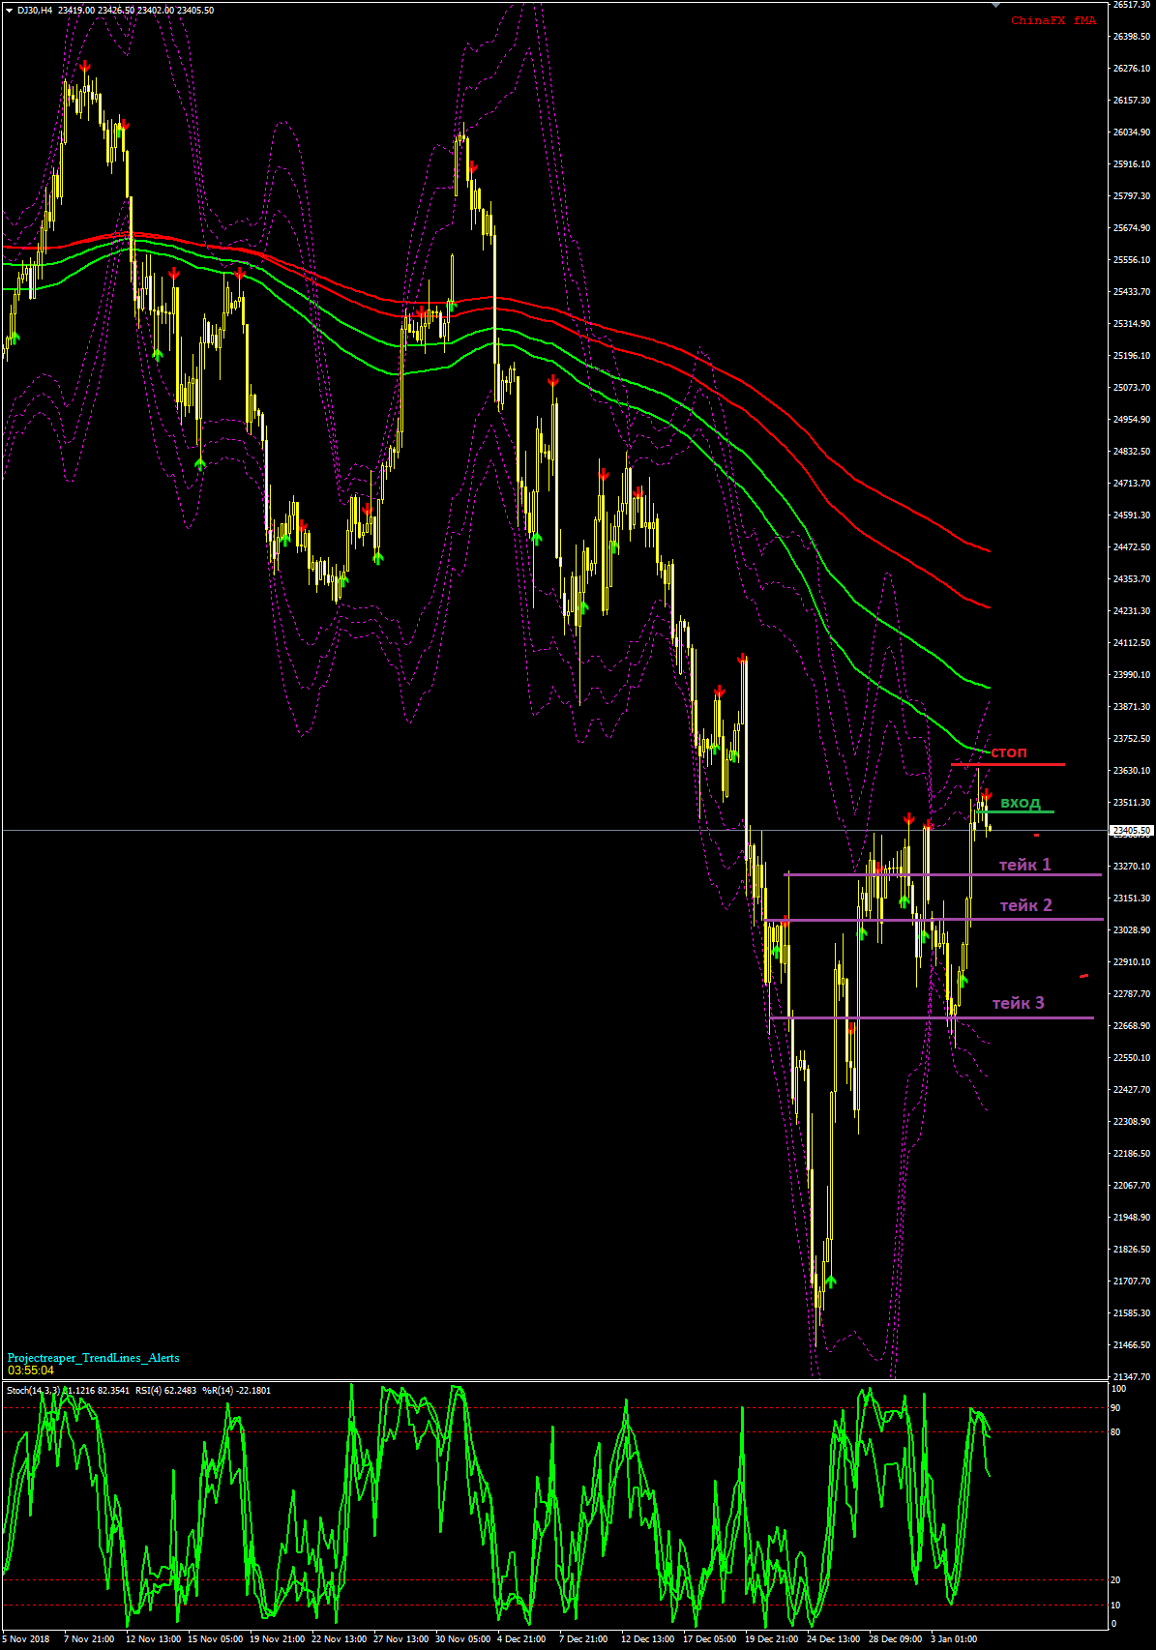This screenshot has width=1156, height=1650.
Task: Click the 20 level on oscillator scale
Action: [x=1115, y=1580]
